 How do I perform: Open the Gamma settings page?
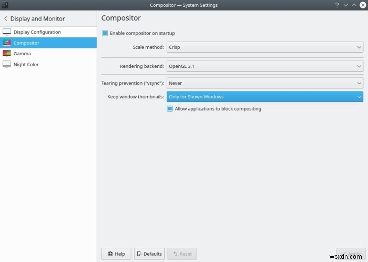[48, 54]
